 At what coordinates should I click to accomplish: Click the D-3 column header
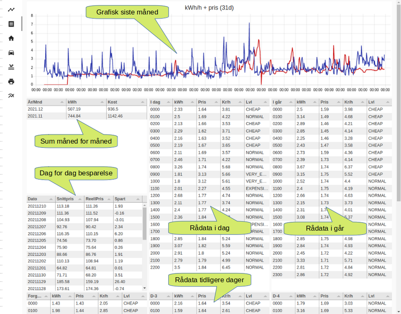(x=160, y=296)
